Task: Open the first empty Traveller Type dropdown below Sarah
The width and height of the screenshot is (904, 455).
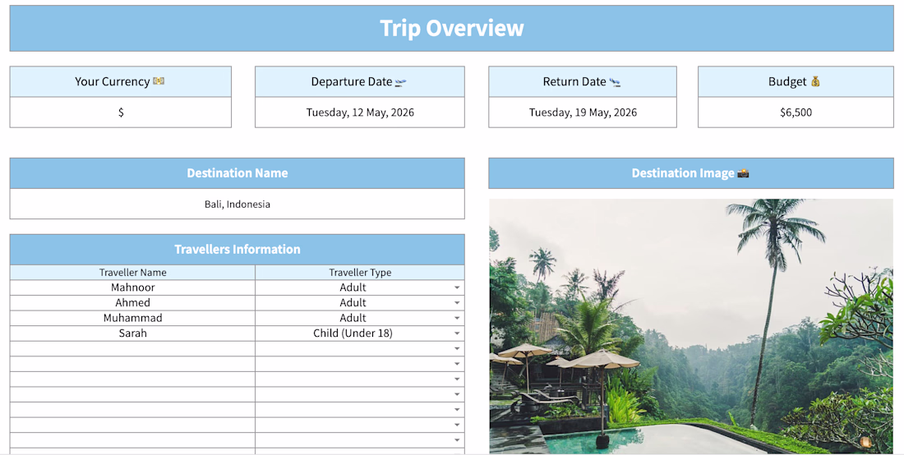Action: coord(457,348)
